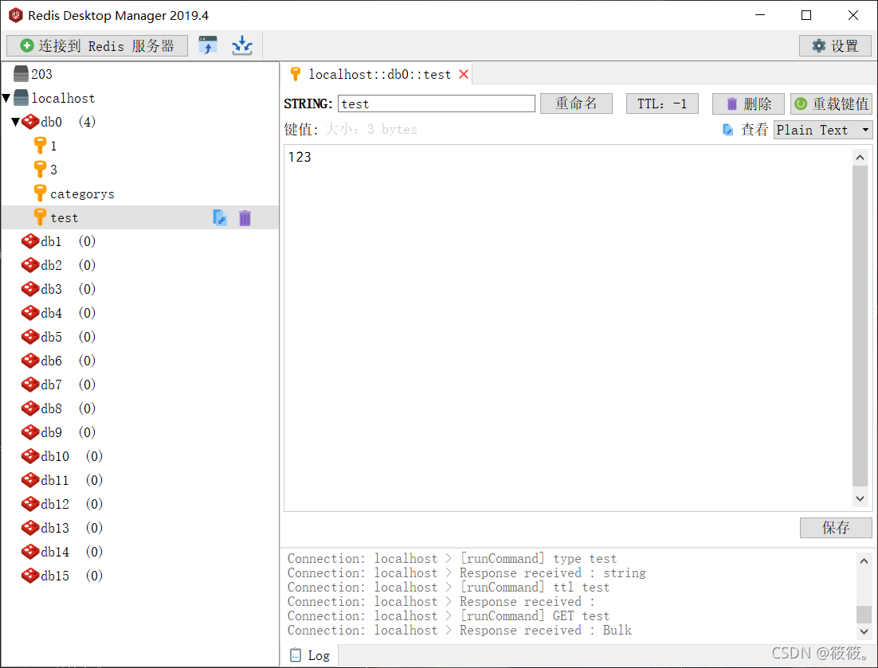Image resolution: width=878 pixels, height=668 pixels.
Task: Open the Plain Text view dropdown
Action: click(823, 130)
